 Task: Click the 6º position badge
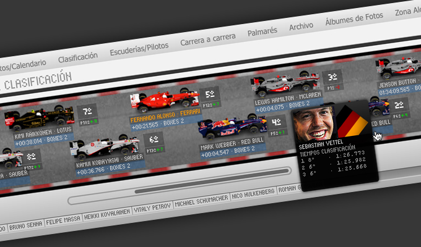(154, 140)
